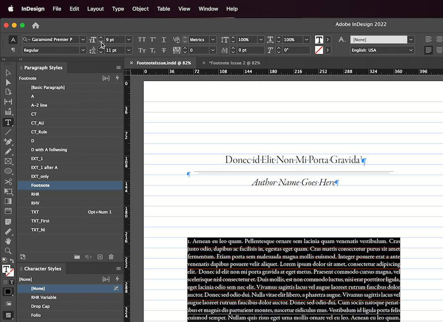Open font size 9 pt dropdown
Screen dimensions: 443x322
coord(129,40)
